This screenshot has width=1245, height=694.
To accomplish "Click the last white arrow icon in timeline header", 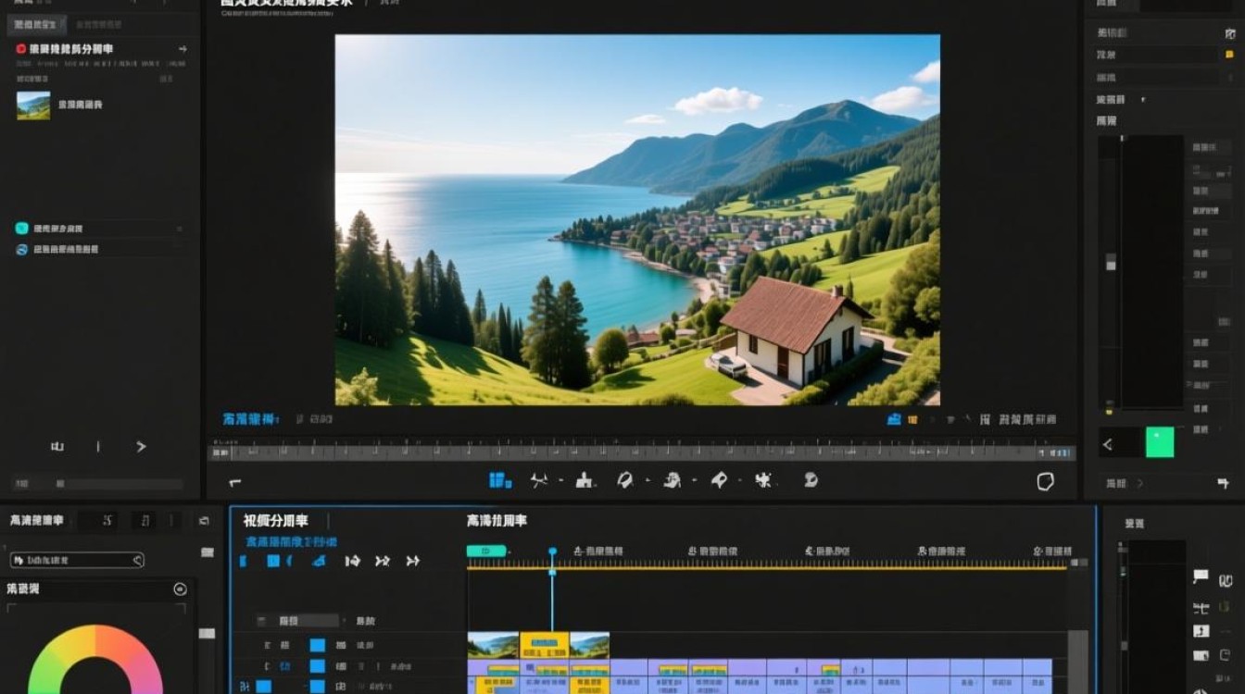I will [x=413, y=561].
